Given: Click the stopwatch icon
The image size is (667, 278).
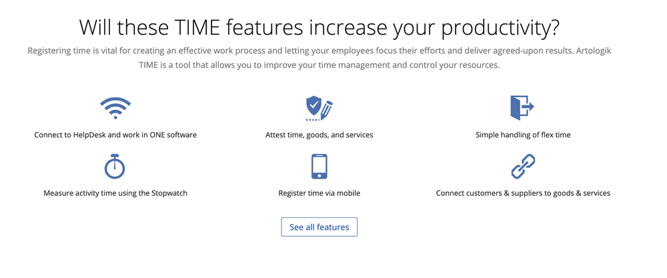Looking at the screenshot, I should coord(115,166).
